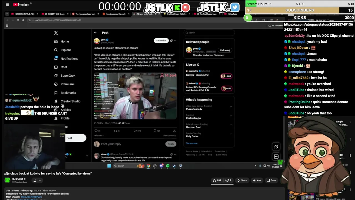Open the YouTube hamburger guide menu
Image resolution: width=355 pixels, height=200 pixels.
click(7, 4)
